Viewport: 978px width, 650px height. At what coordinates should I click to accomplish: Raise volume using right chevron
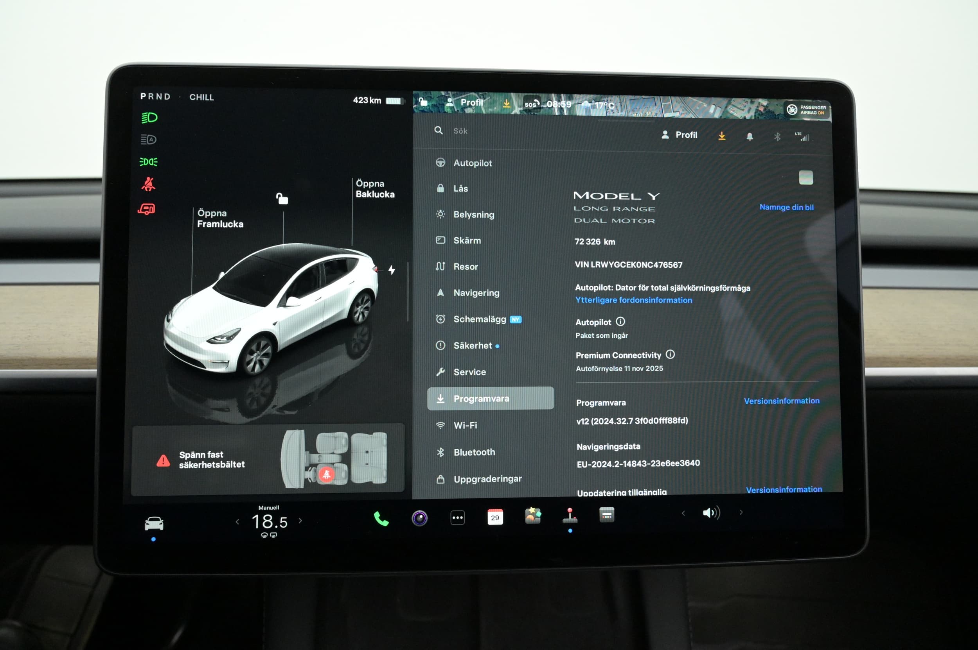741,512
